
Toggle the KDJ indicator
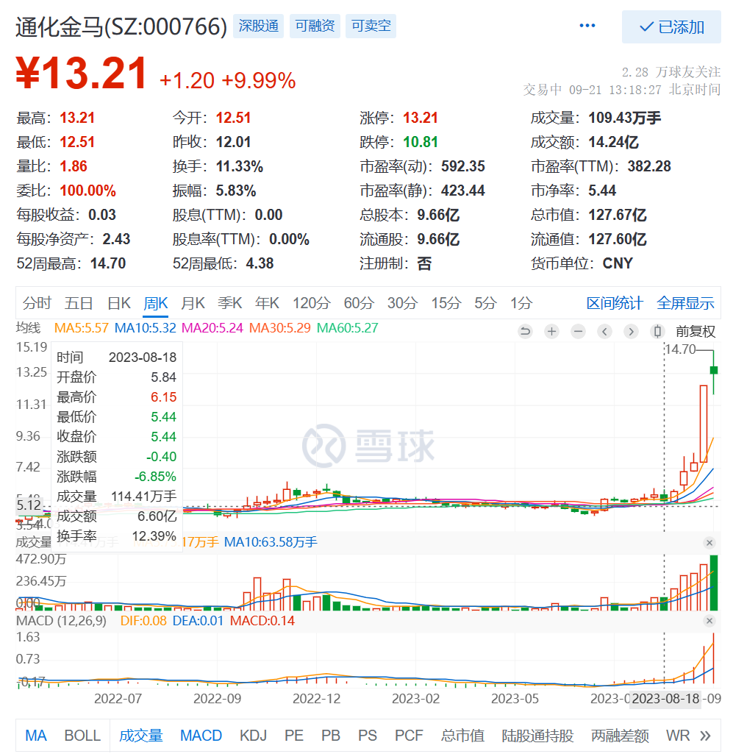pos(254,736)
